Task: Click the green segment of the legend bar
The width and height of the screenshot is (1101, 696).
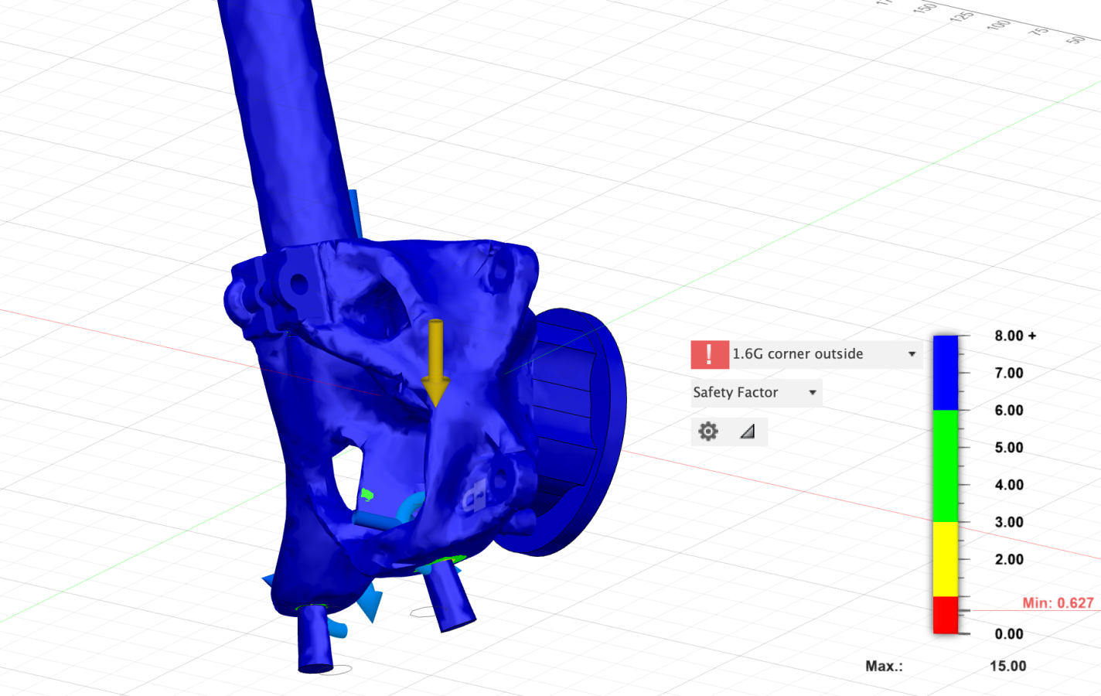Action: tap(945, 466)
